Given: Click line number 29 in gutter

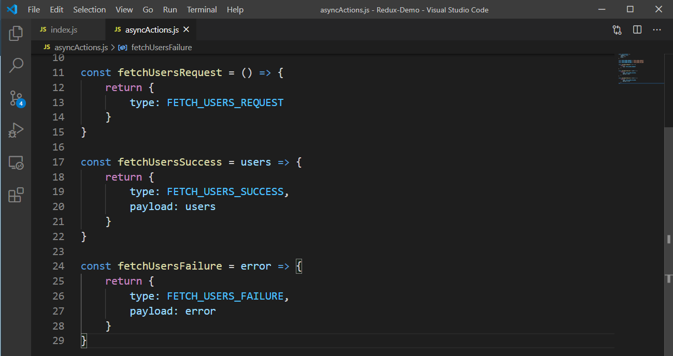Looking at the screenshot, I should (x=59, y=340).
